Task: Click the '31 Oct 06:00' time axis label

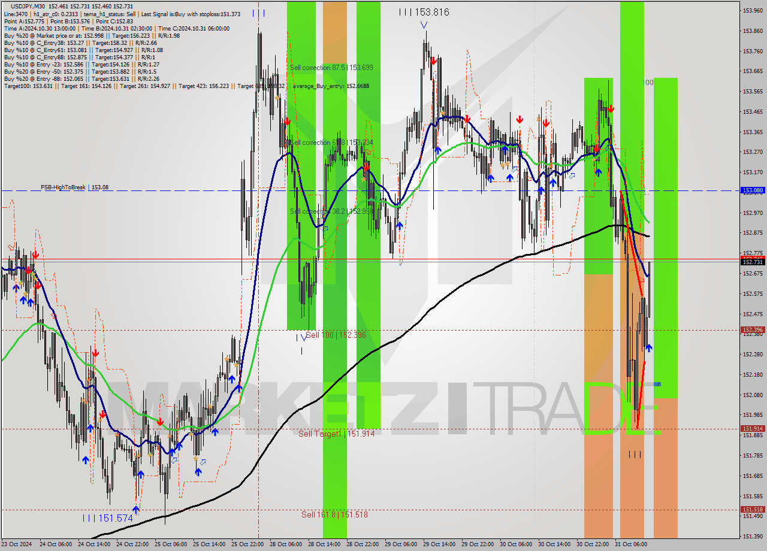Action: pos(631,544)
